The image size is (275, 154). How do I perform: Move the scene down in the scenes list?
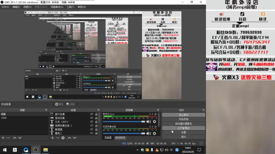[x=20, y=138]
